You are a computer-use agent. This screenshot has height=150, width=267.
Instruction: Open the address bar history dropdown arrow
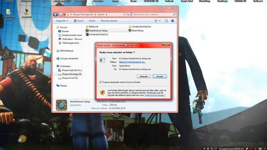pos(124,15)
